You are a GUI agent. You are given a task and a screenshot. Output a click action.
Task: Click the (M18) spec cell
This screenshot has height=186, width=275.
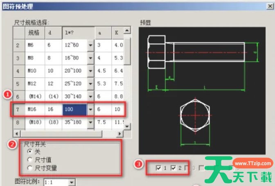click(x=35, y=122)
